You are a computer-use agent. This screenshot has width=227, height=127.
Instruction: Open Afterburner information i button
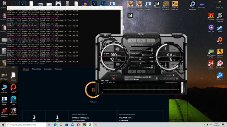point(151,41)
